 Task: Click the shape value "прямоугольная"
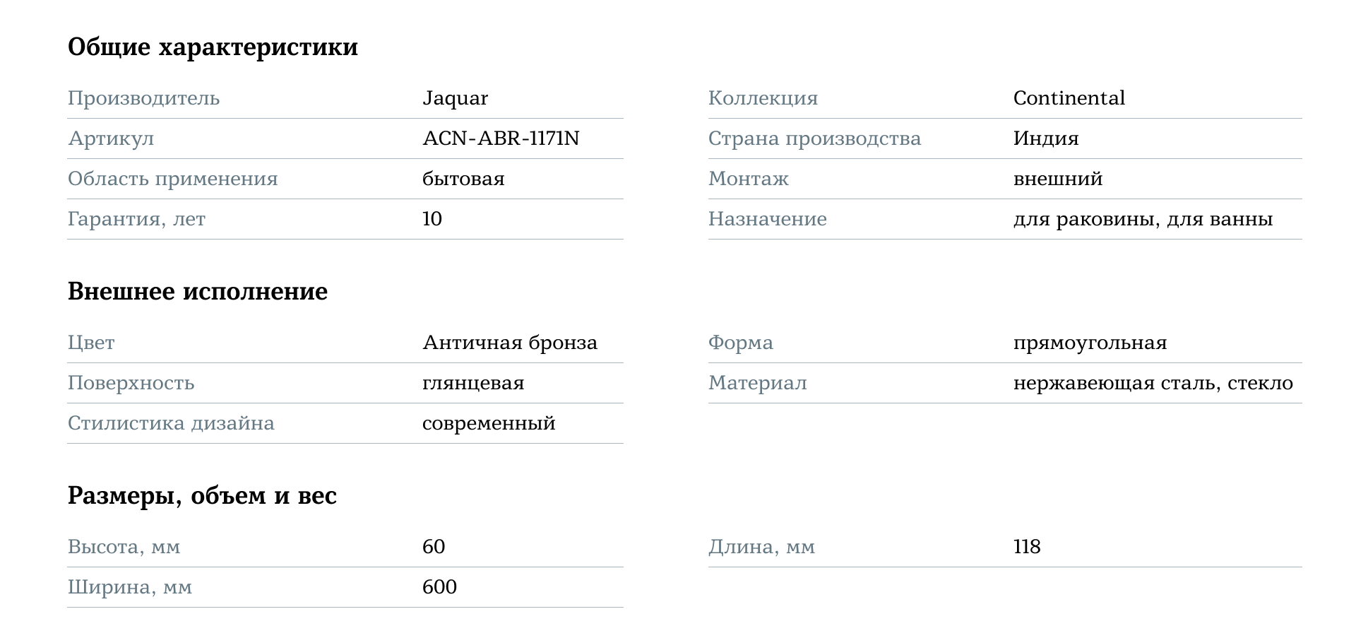[1090, 343]
